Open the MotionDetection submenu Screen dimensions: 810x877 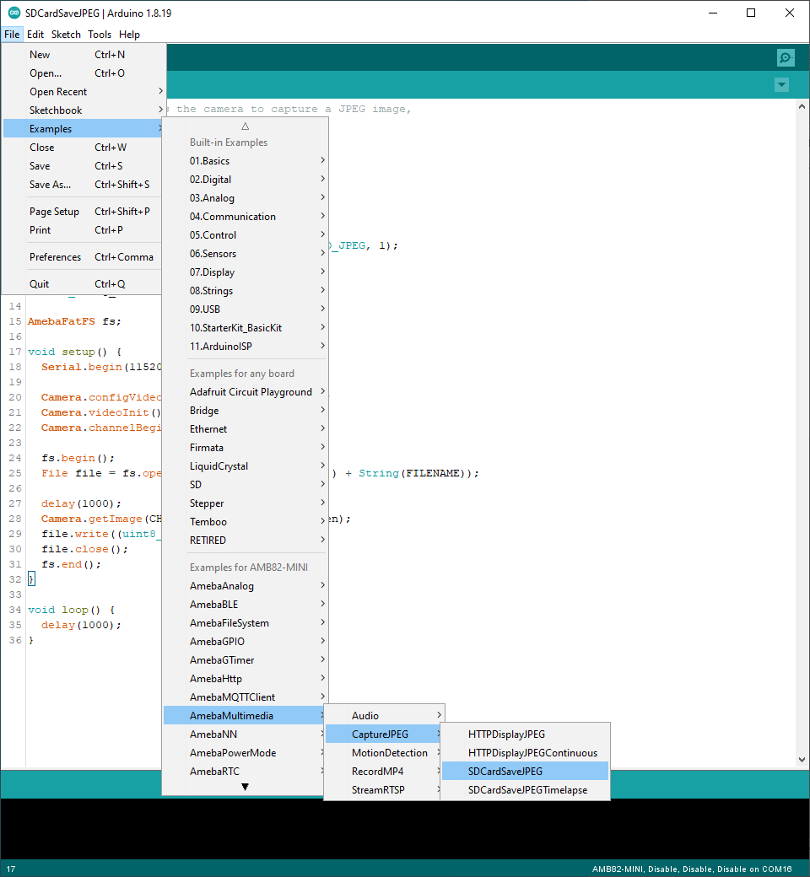385,752
